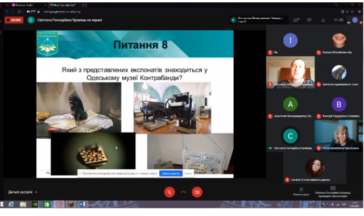
Task: Open the Opera easy setup menu icon
Action: [359, 11]
